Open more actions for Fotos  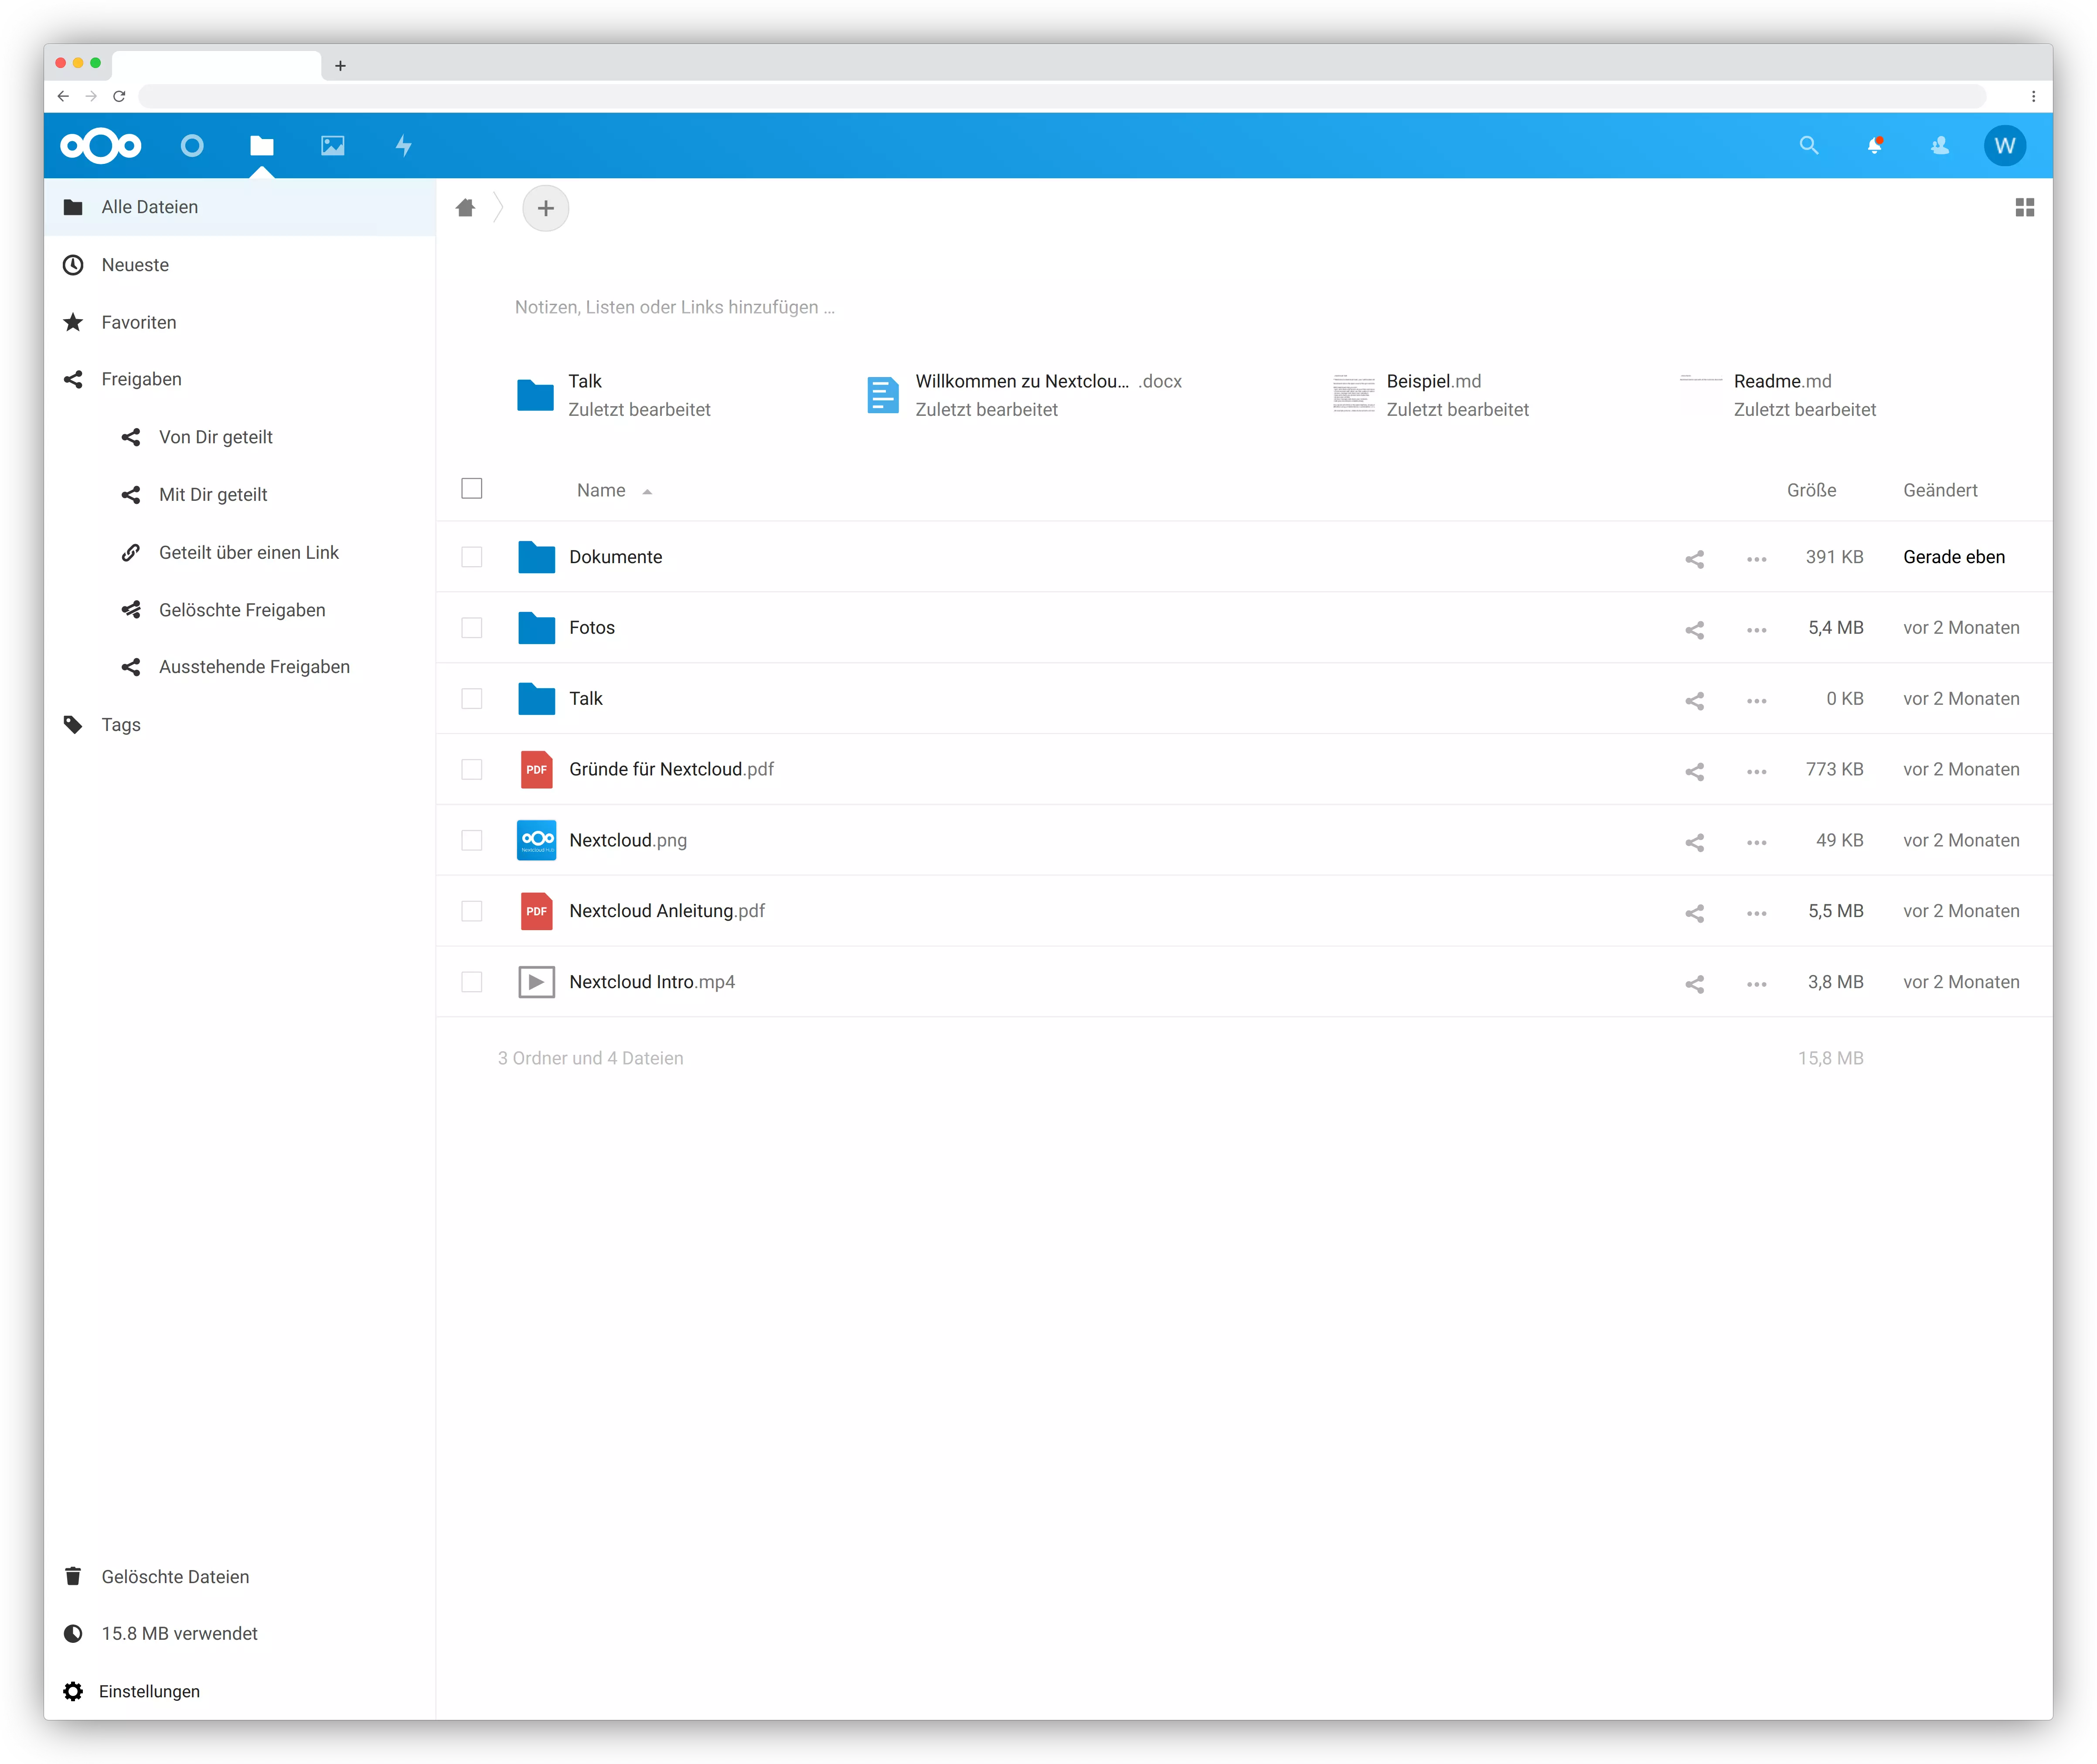click(1756, 630)
